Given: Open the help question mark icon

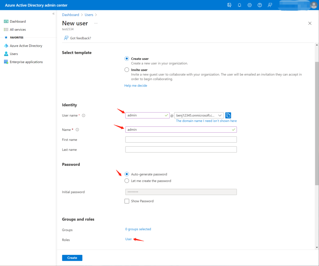Looking at the screenshot, I should (259, 5).
